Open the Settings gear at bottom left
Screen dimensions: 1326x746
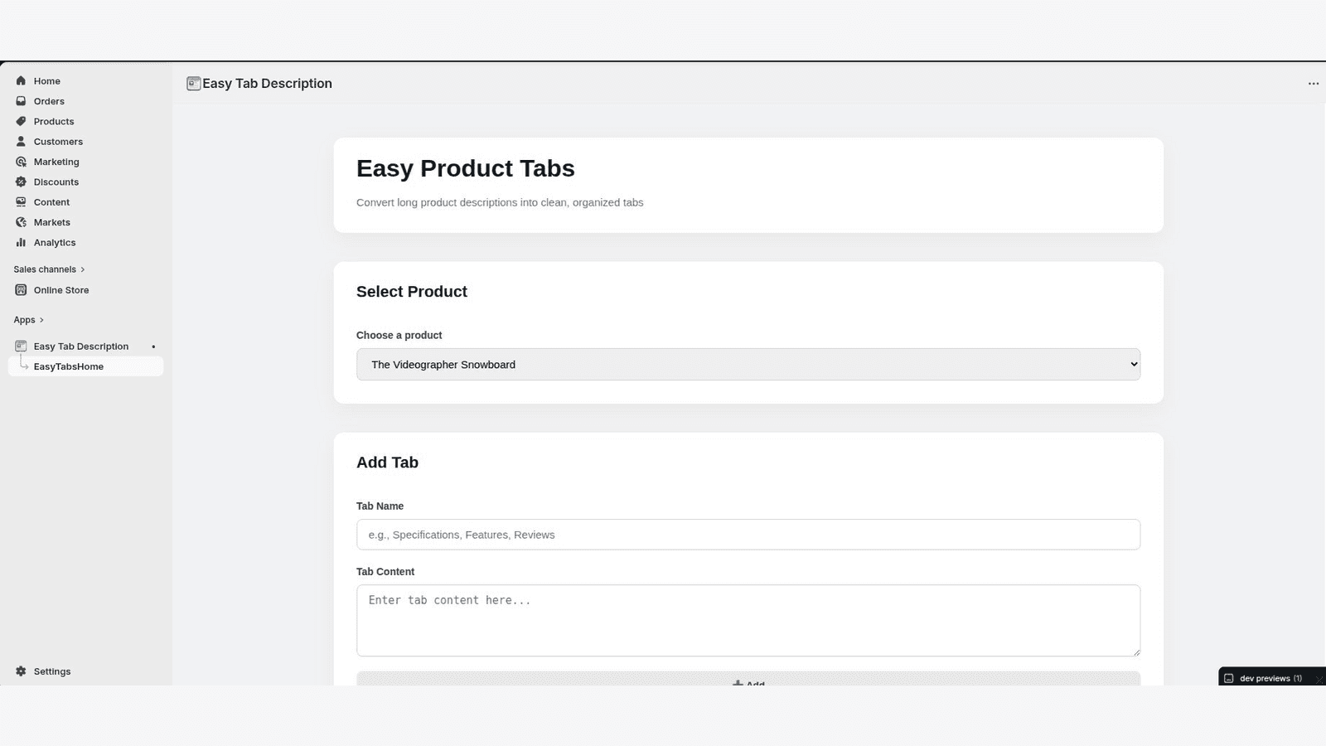click(x=21, y=671)
